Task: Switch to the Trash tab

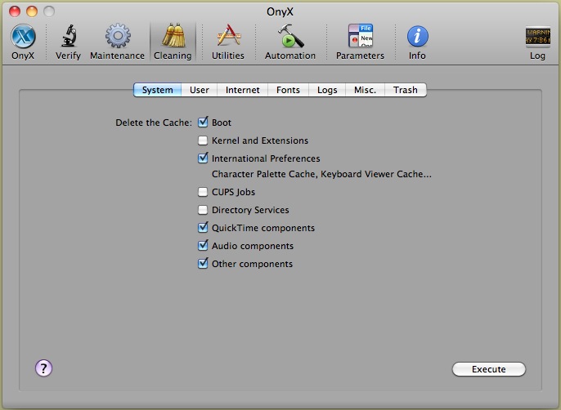Action: click(405, 90)
